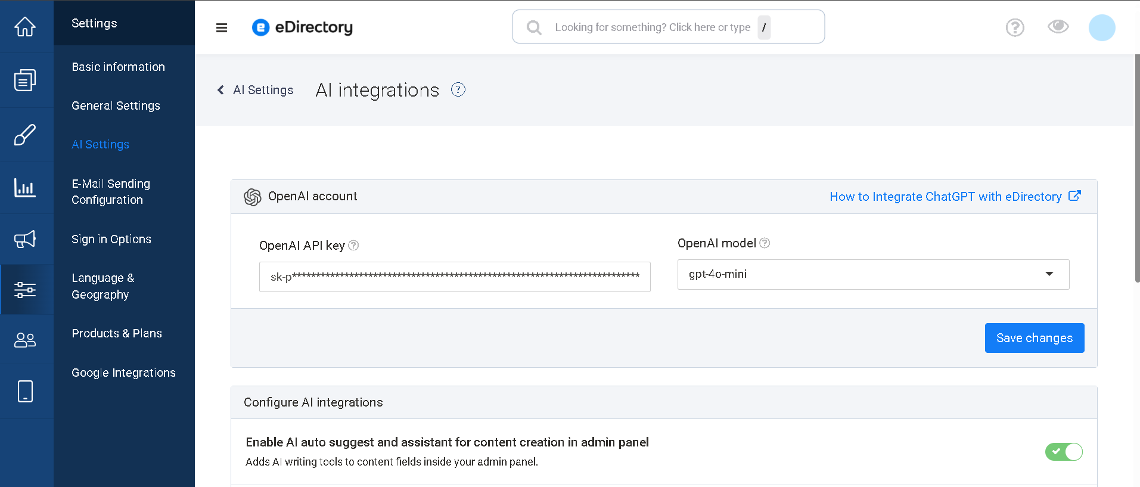The image size is (1140, 487).
Task: Click the OpenAI API key field
Action: pos(454,277)
